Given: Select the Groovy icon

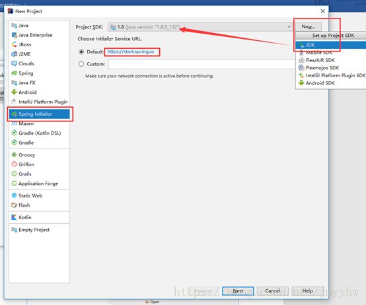Looking at the screenshot, I should pos(15,154).
